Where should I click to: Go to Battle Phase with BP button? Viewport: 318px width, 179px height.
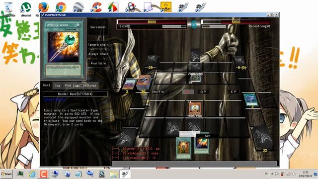203,91
